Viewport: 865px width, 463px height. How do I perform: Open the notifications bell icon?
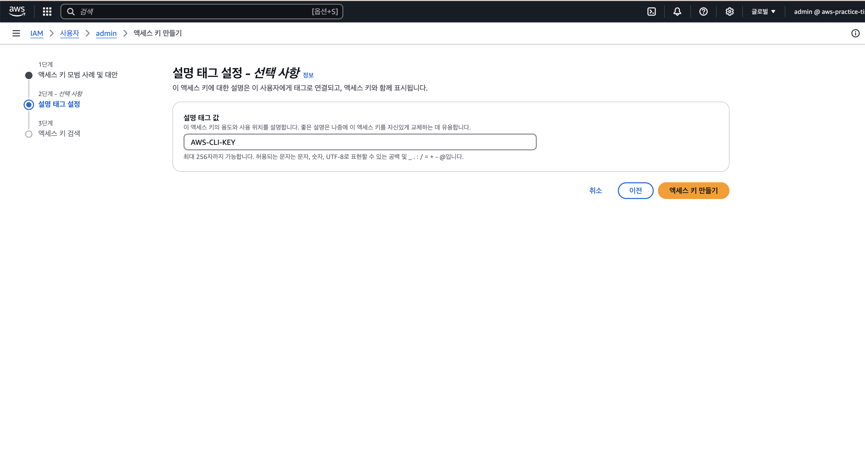click(677, 12)
